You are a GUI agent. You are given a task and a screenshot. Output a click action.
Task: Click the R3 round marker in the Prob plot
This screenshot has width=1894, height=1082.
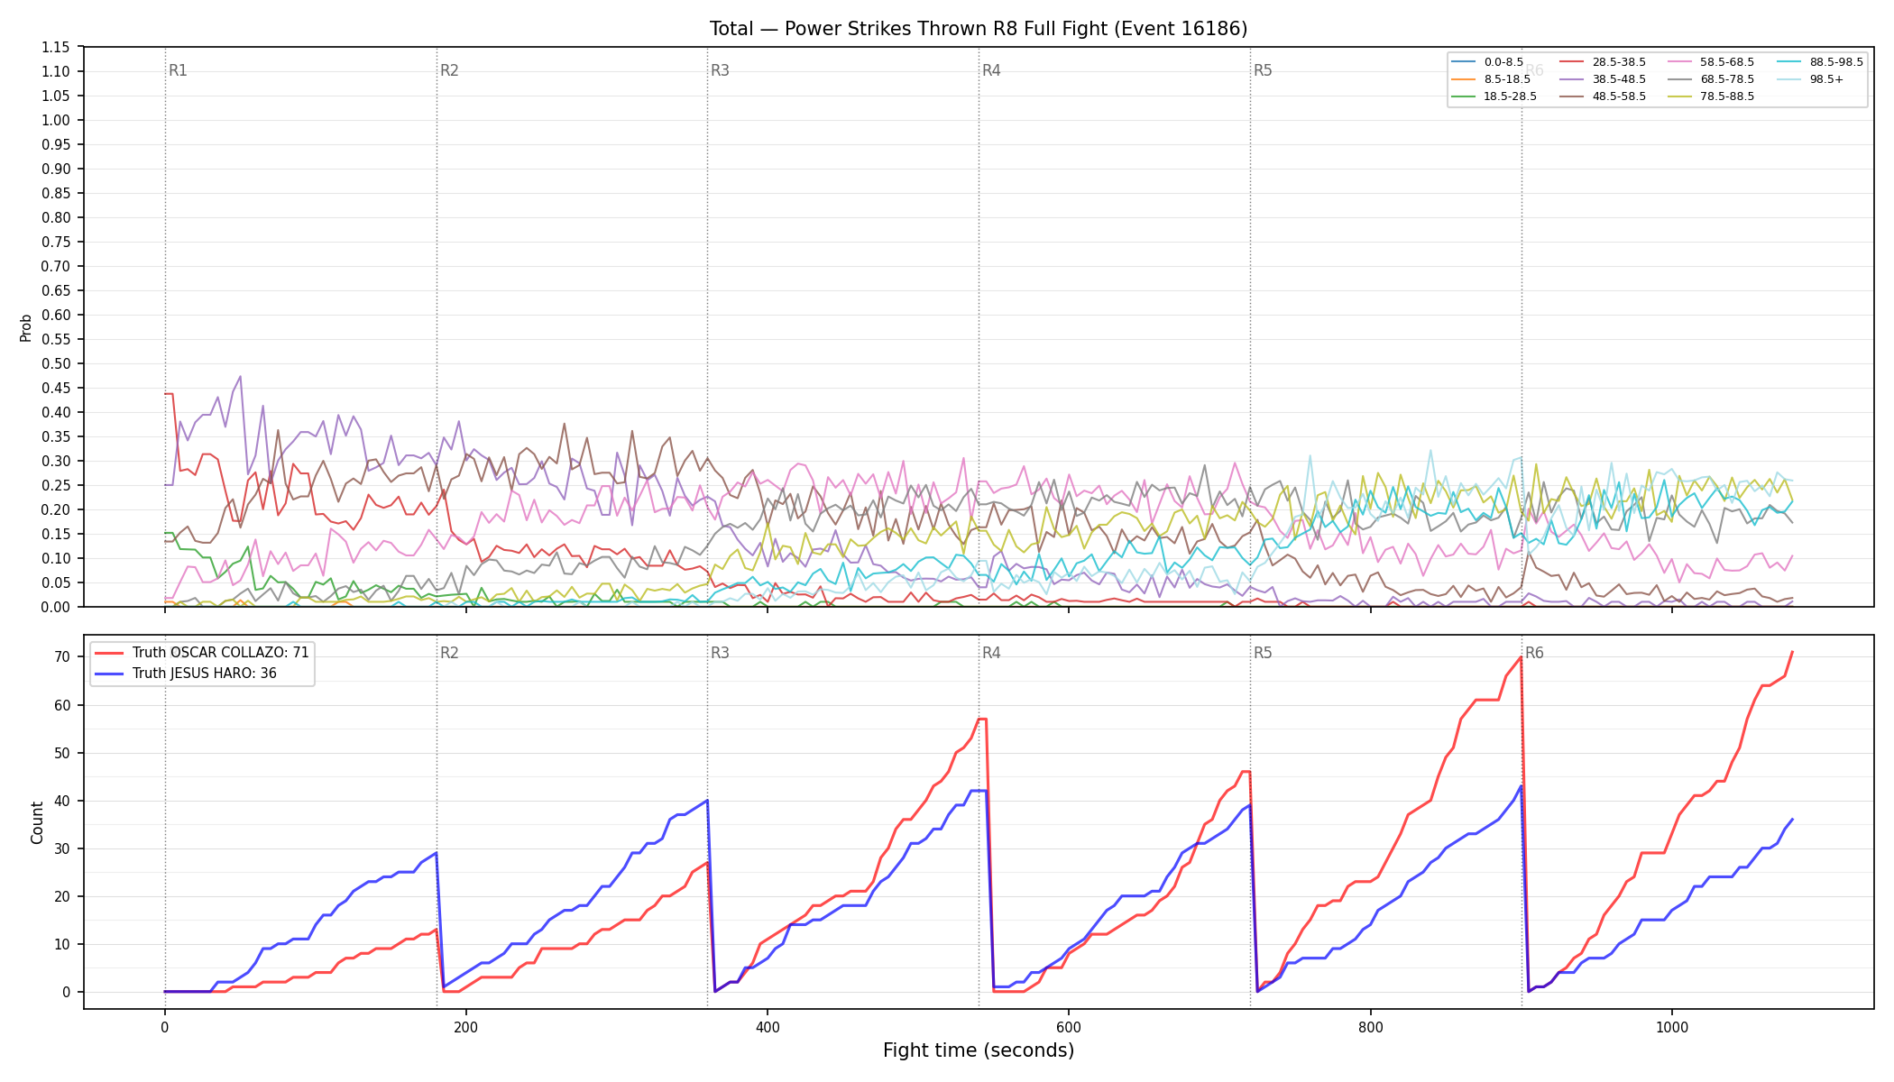click(x=720, y=70)
